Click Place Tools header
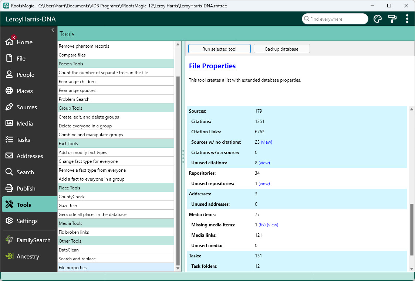The width and height of the screenshot is (415, 281). point(116,188)
